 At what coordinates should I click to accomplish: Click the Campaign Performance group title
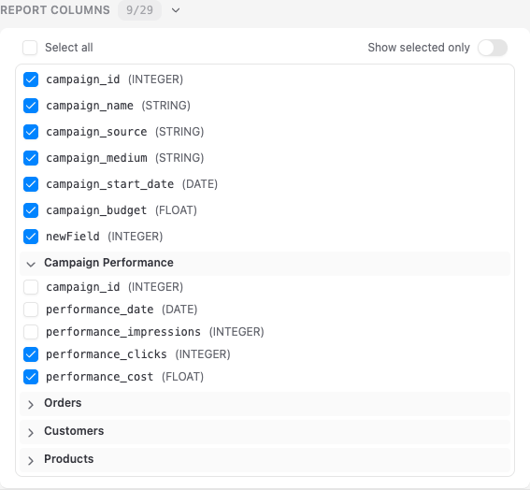(108, 263)
